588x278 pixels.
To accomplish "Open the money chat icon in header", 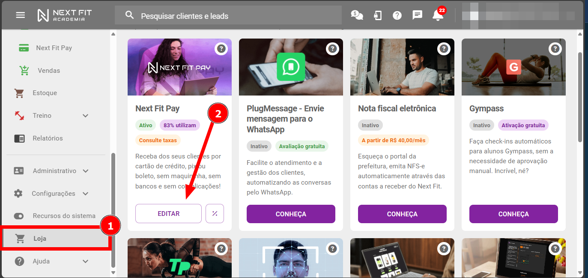I will tap(357, 15).
